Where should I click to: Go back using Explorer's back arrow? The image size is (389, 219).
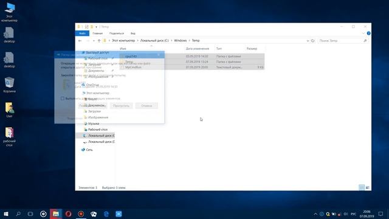(80, 41)
